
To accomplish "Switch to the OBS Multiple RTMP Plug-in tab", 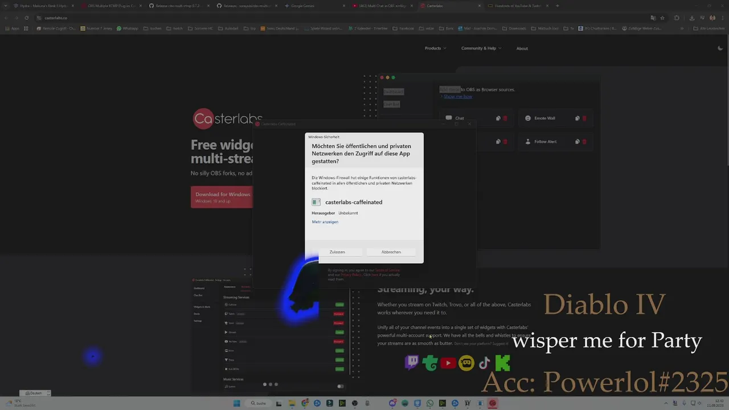I will [112, 6].
